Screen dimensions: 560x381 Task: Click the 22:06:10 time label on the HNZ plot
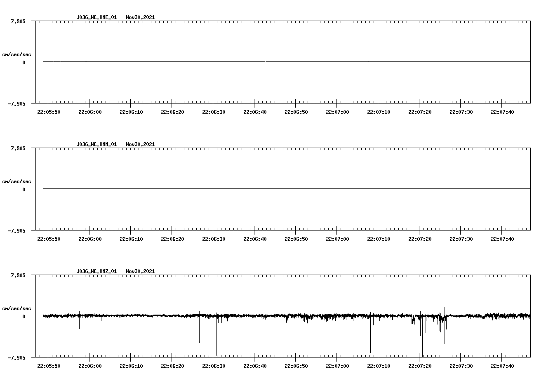[131, 366]
